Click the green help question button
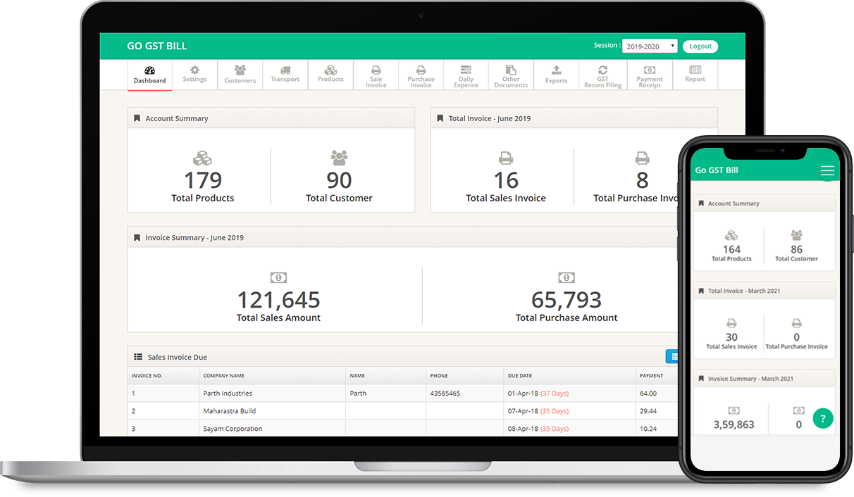 point(822,419)
